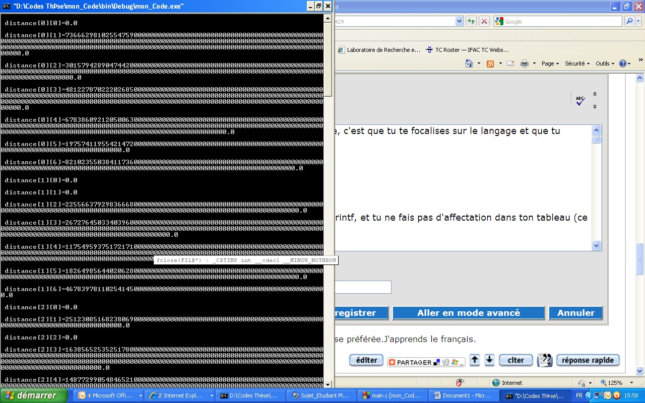Click the blue Help question mark icon

coord(623,63)
